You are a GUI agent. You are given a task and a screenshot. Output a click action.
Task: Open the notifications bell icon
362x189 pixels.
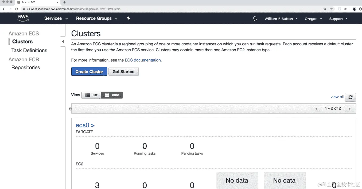tap(255, 18)
